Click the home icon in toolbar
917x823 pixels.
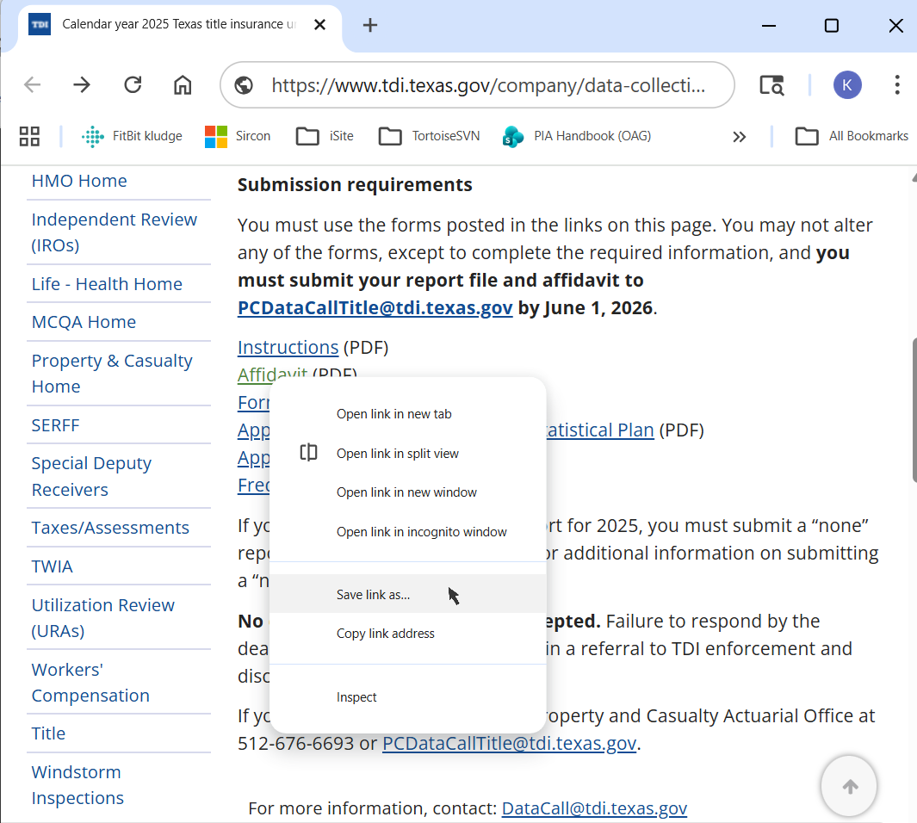(x=183, y=84)
